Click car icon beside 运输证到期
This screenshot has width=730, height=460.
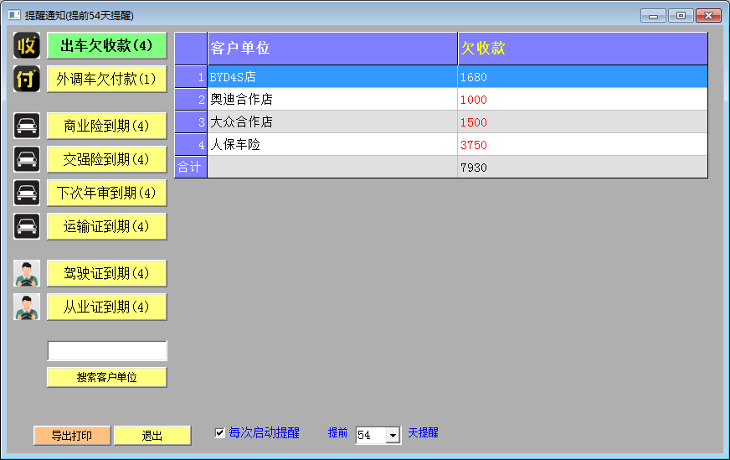27,226
